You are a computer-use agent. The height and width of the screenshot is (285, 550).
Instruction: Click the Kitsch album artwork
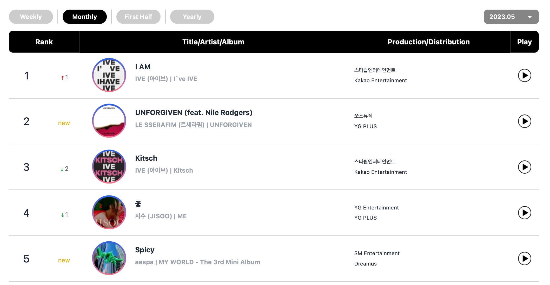click(x=109, y=167)
